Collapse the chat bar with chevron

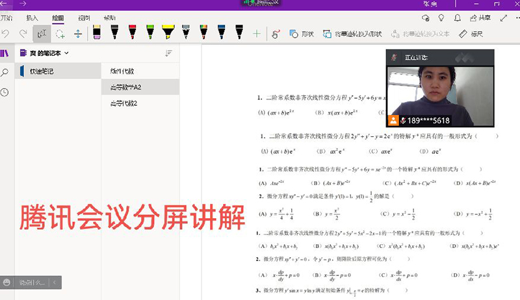click(55, 282)
